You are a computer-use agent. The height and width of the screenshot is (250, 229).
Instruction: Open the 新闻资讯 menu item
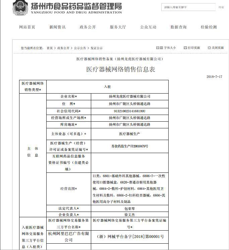(x=57, y=27)
